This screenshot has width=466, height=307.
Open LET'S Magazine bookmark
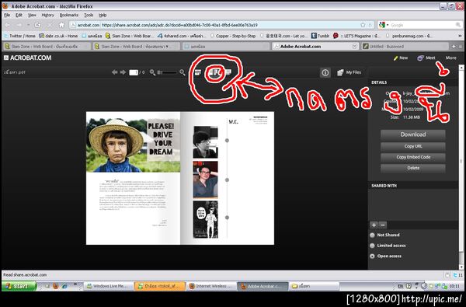pos(356,36)
